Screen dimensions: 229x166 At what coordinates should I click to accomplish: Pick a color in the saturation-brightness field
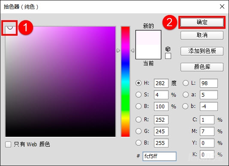(60, 82)
